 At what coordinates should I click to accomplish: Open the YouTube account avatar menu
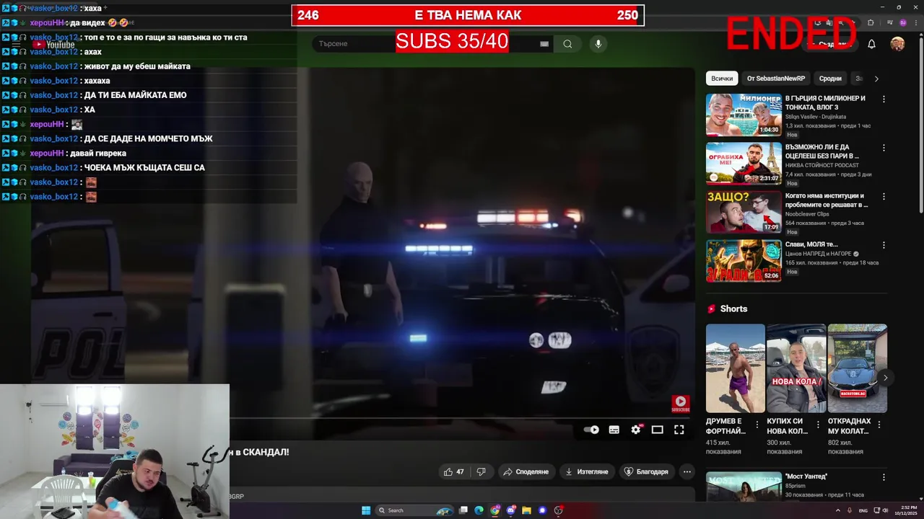pyautogui.click(x=897, y=44)
